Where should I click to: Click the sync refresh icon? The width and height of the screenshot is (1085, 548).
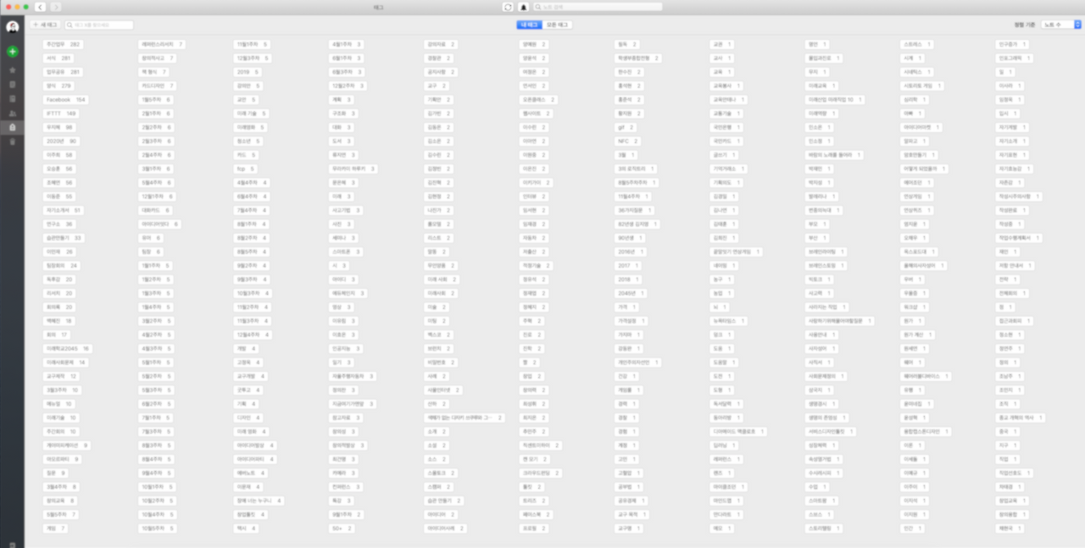508,7
